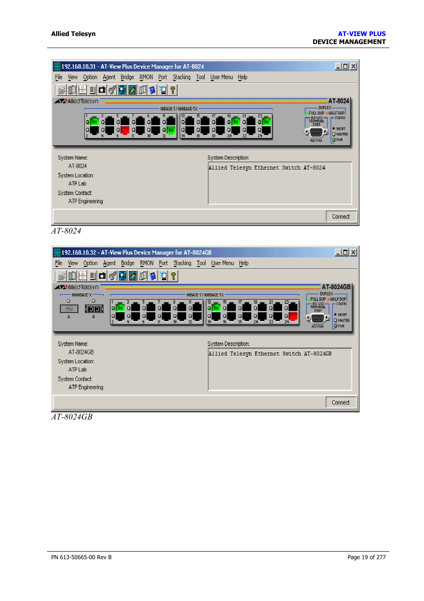Click ATP Engineering contact in AT-8024 window

86,202
